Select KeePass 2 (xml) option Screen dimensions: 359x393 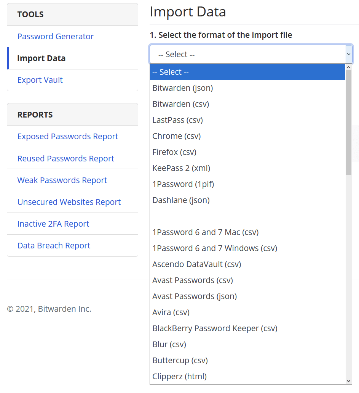[247, 168]
